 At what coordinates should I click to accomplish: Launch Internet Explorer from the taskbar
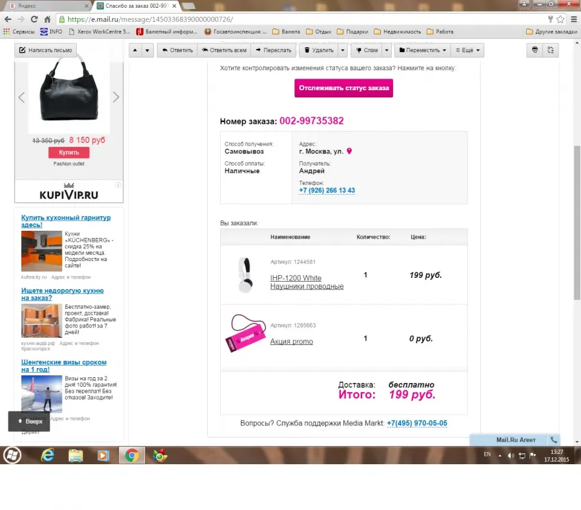click(x=47, y=455)
